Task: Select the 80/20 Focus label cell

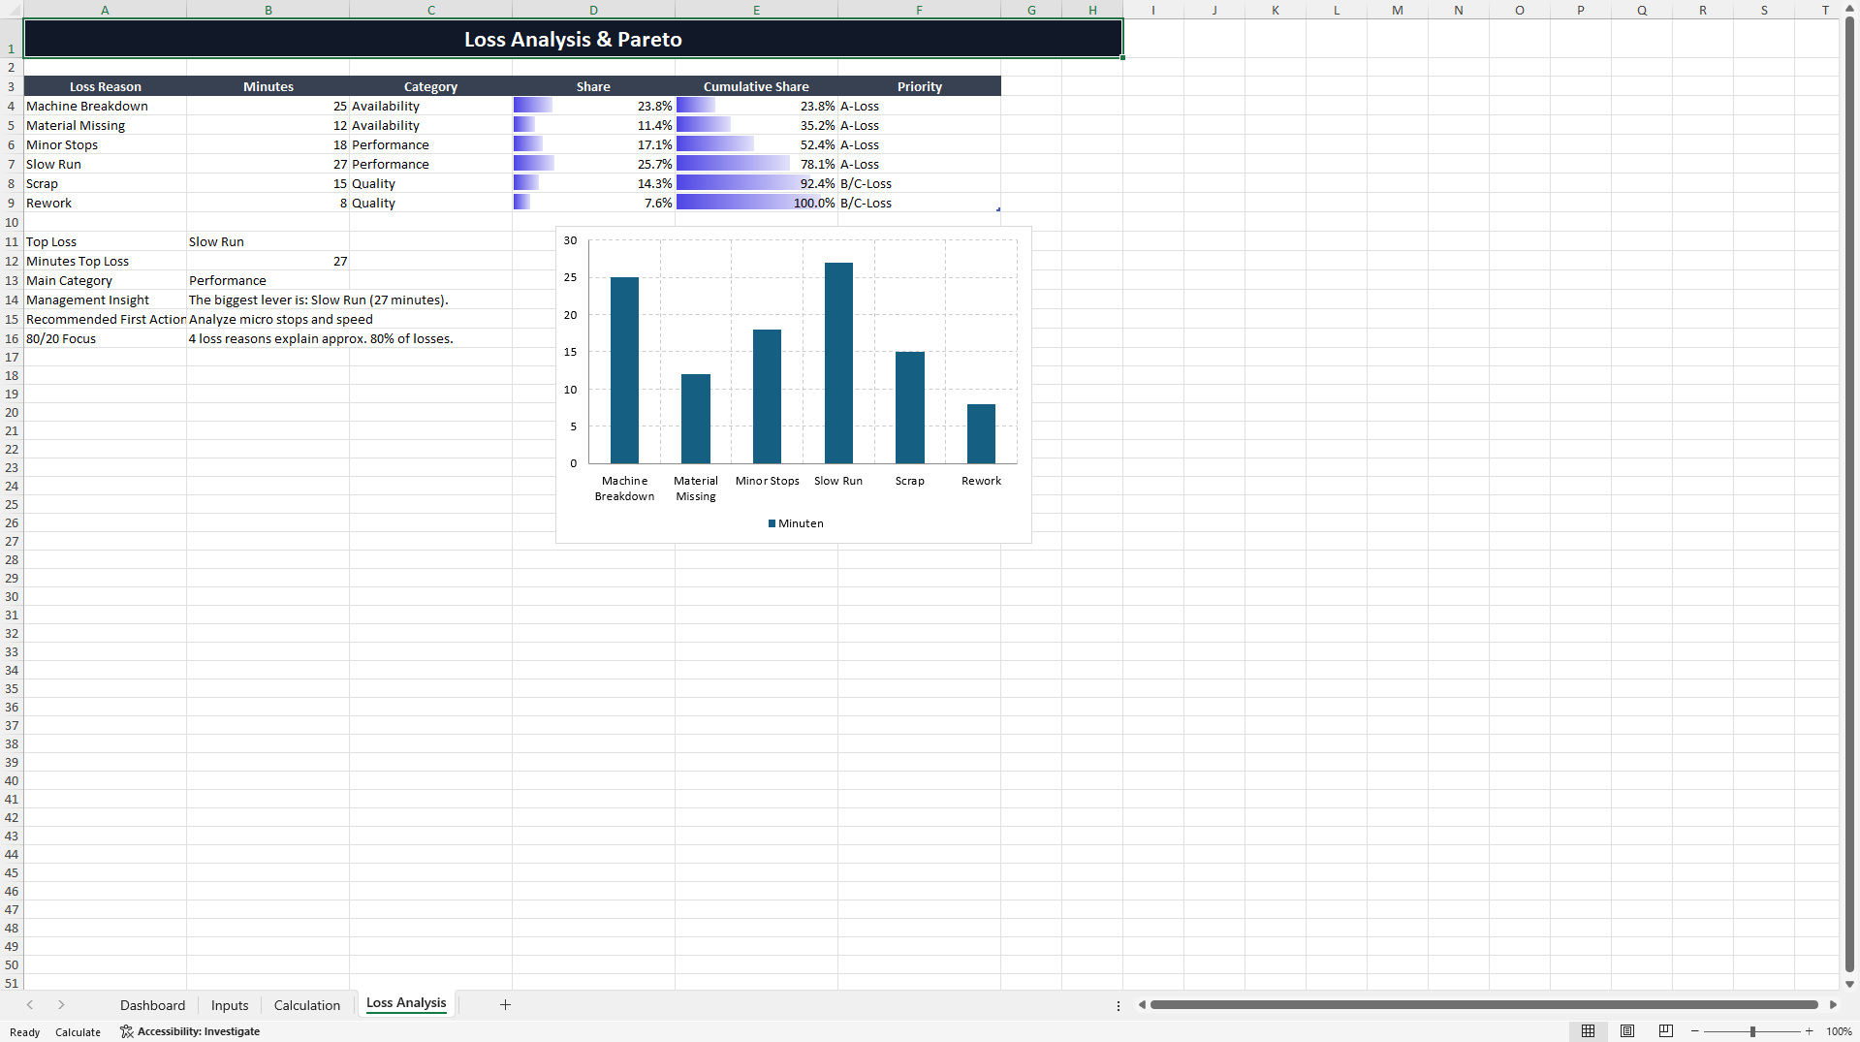Action: [x=105, y=338]
